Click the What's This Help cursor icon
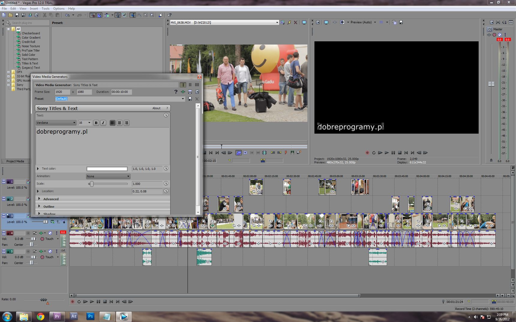 point(169,15)
